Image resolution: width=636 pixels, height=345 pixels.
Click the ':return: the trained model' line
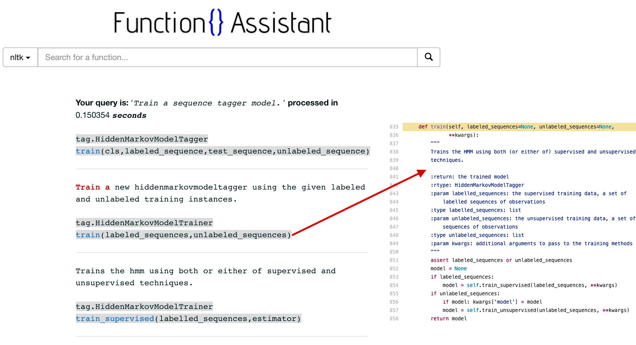[470, 177]
